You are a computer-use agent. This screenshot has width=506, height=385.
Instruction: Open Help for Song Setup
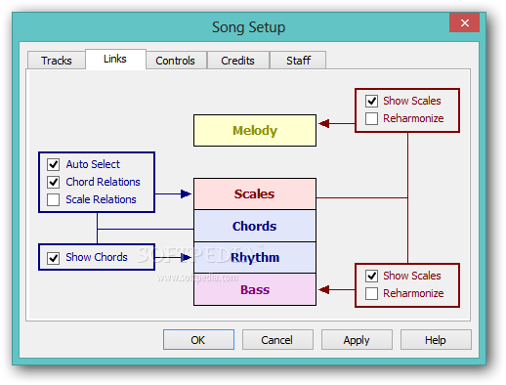pos(436,340)
